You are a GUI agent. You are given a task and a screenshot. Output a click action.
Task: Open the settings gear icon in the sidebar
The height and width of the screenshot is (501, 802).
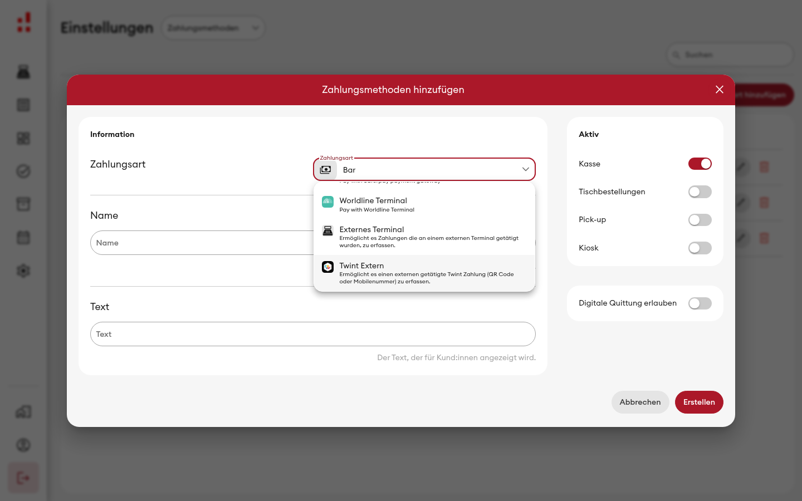click(23, 271)
